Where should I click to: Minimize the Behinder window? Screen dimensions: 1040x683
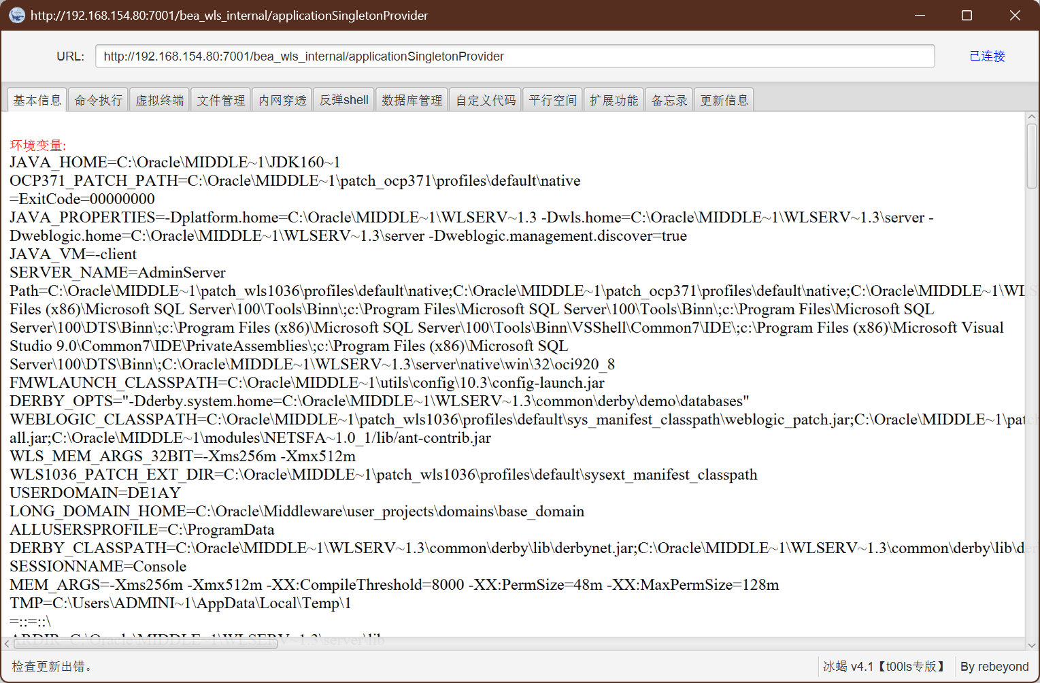(920, 15)
